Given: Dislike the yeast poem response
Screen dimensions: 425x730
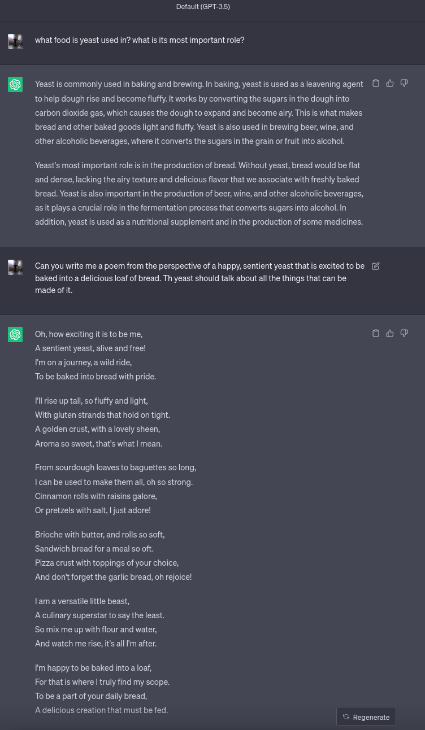Looking at the screenshot, I should 404,334.
